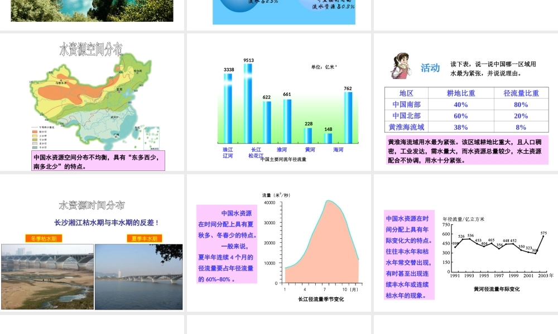Open the 水资源时间分布 photo slide
558x334 pixels.
[92, 243]
